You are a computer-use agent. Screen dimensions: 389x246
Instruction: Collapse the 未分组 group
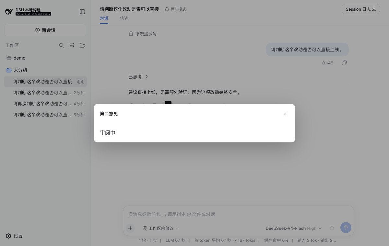(45, 70)
